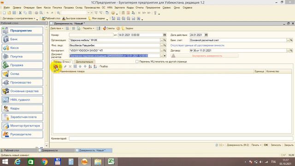Viewport: 295px width, 166px height.
Task: Click into the Номер input field
Action: pyautogui.click(x=91, y=35)
